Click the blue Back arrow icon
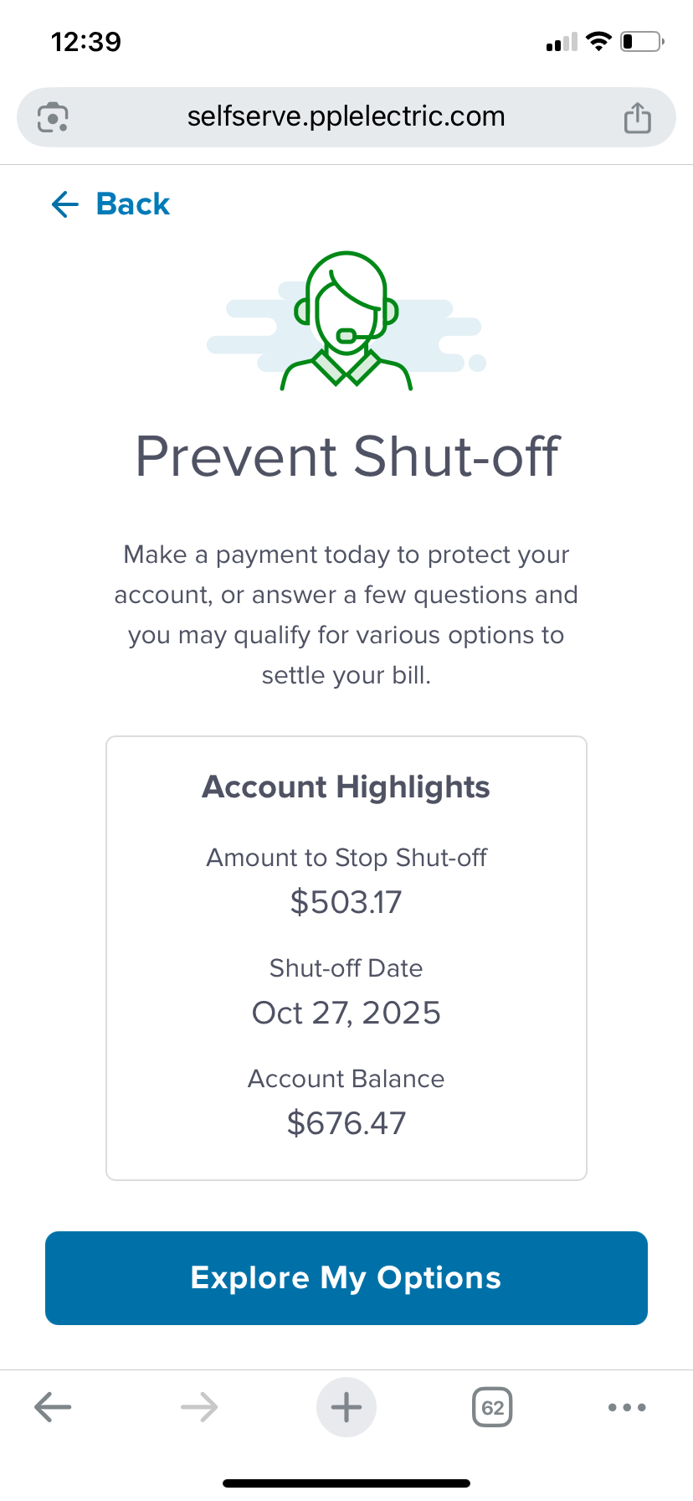This screenshot has height=1501, width=693. 64,204
